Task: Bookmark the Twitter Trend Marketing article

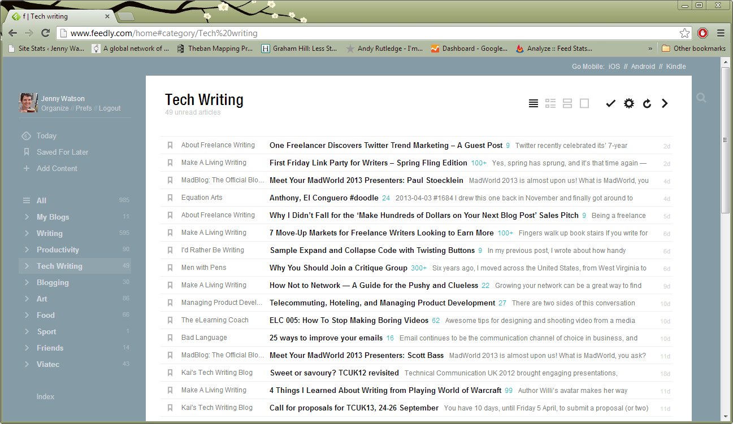Action: tap(170, 146)
